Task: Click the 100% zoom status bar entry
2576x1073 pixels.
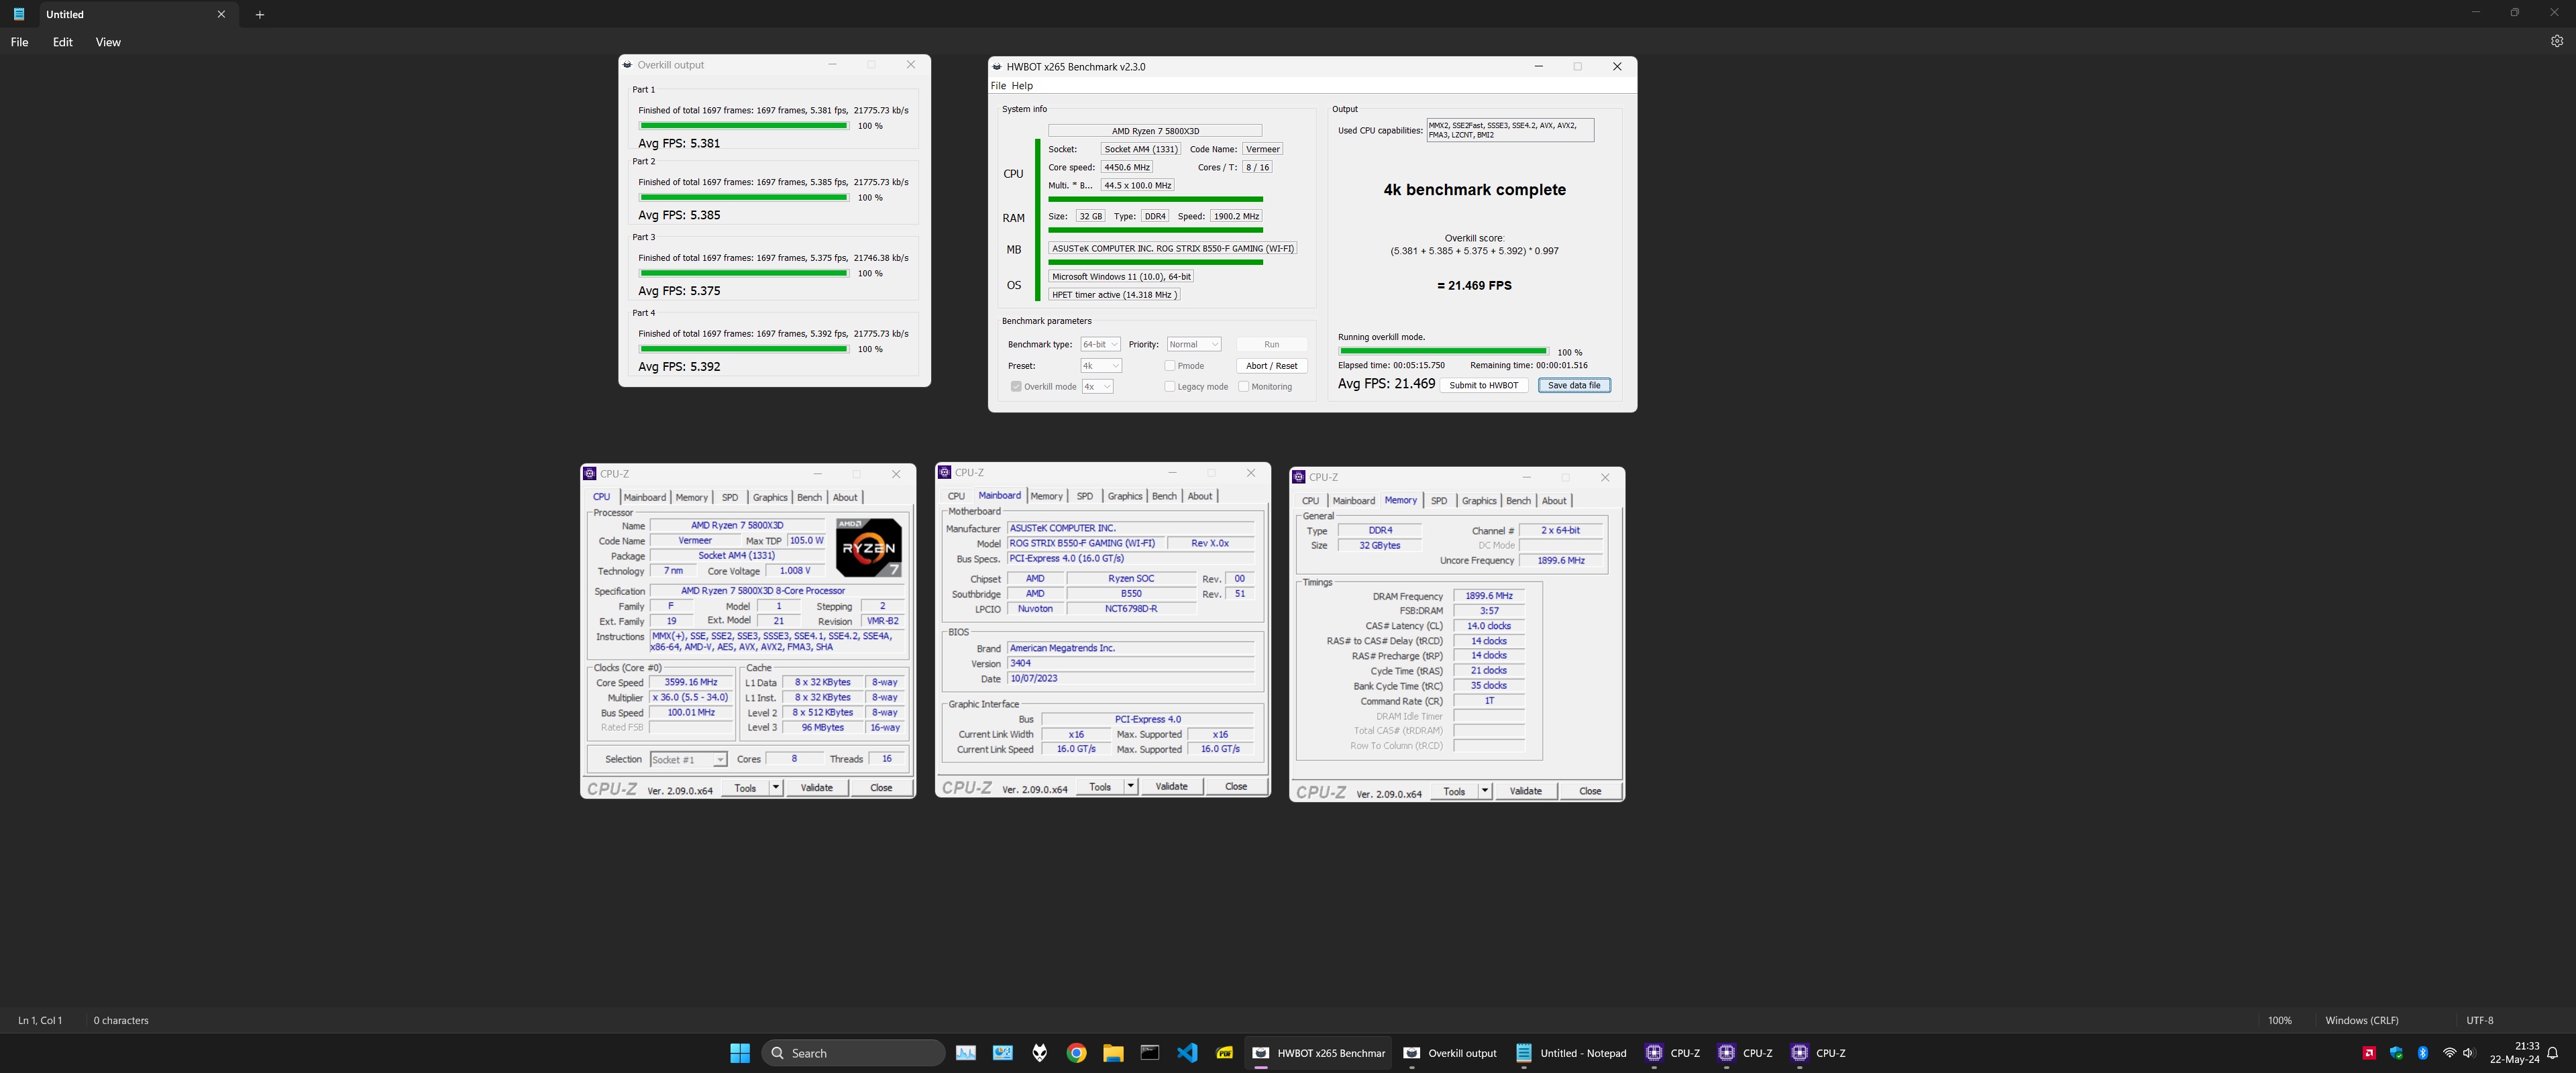Action: click(2279, 1020)
